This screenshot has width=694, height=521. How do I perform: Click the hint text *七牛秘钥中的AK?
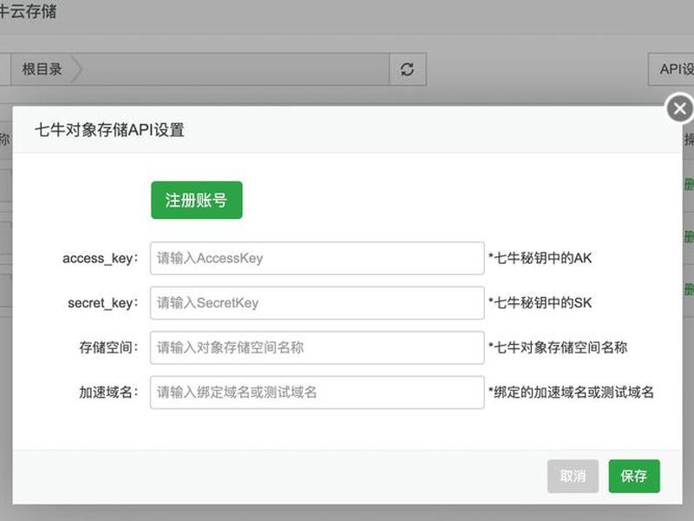(540, 258)
